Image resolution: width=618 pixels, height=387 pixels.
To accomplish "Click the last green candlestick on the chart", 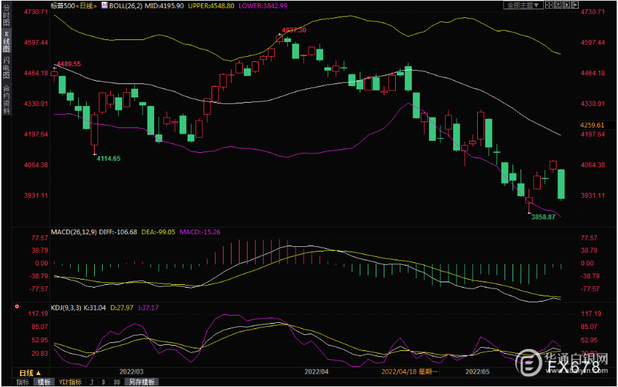I will pos(561,184).
